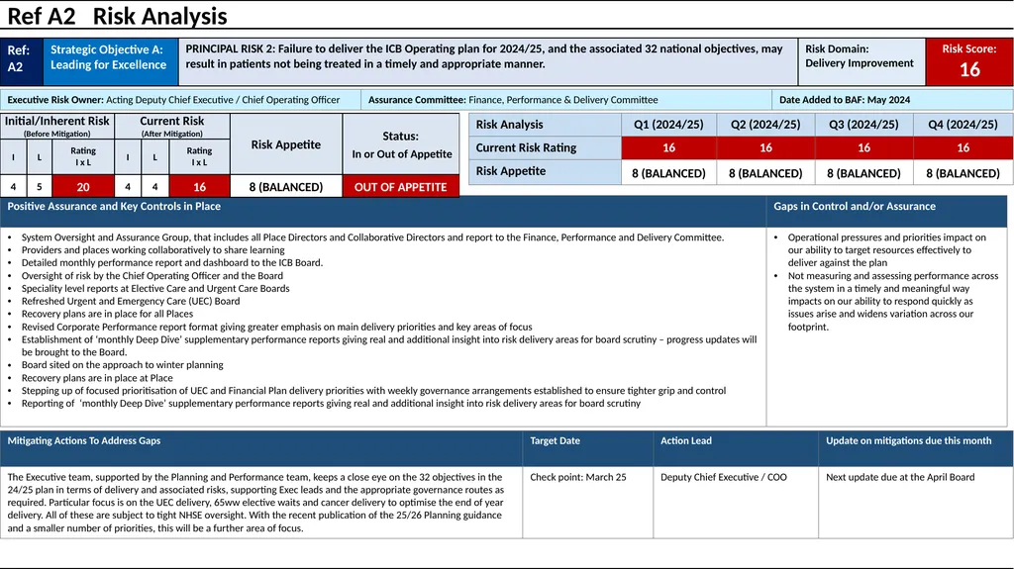Image resolution: width=1014 pixels, height=569 pixels.
Task: Click the 'Q2 (2024/25)' column header
Action: (x=765, y=124)
